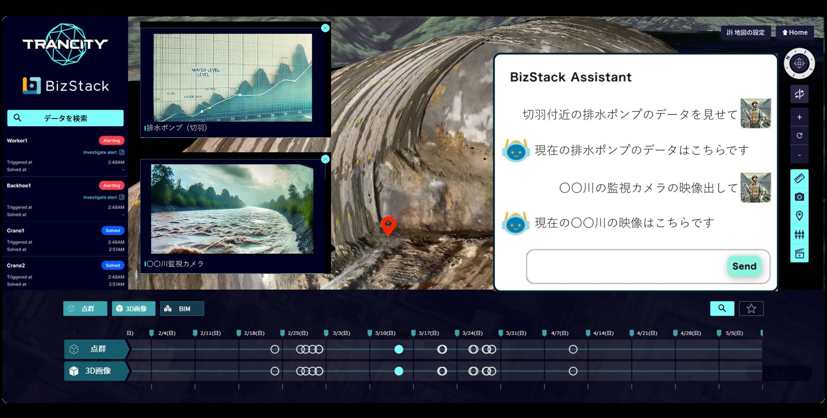Click the camera screenshot icon
This screenshot has width=827, height=418.
[x=799, y=197]
